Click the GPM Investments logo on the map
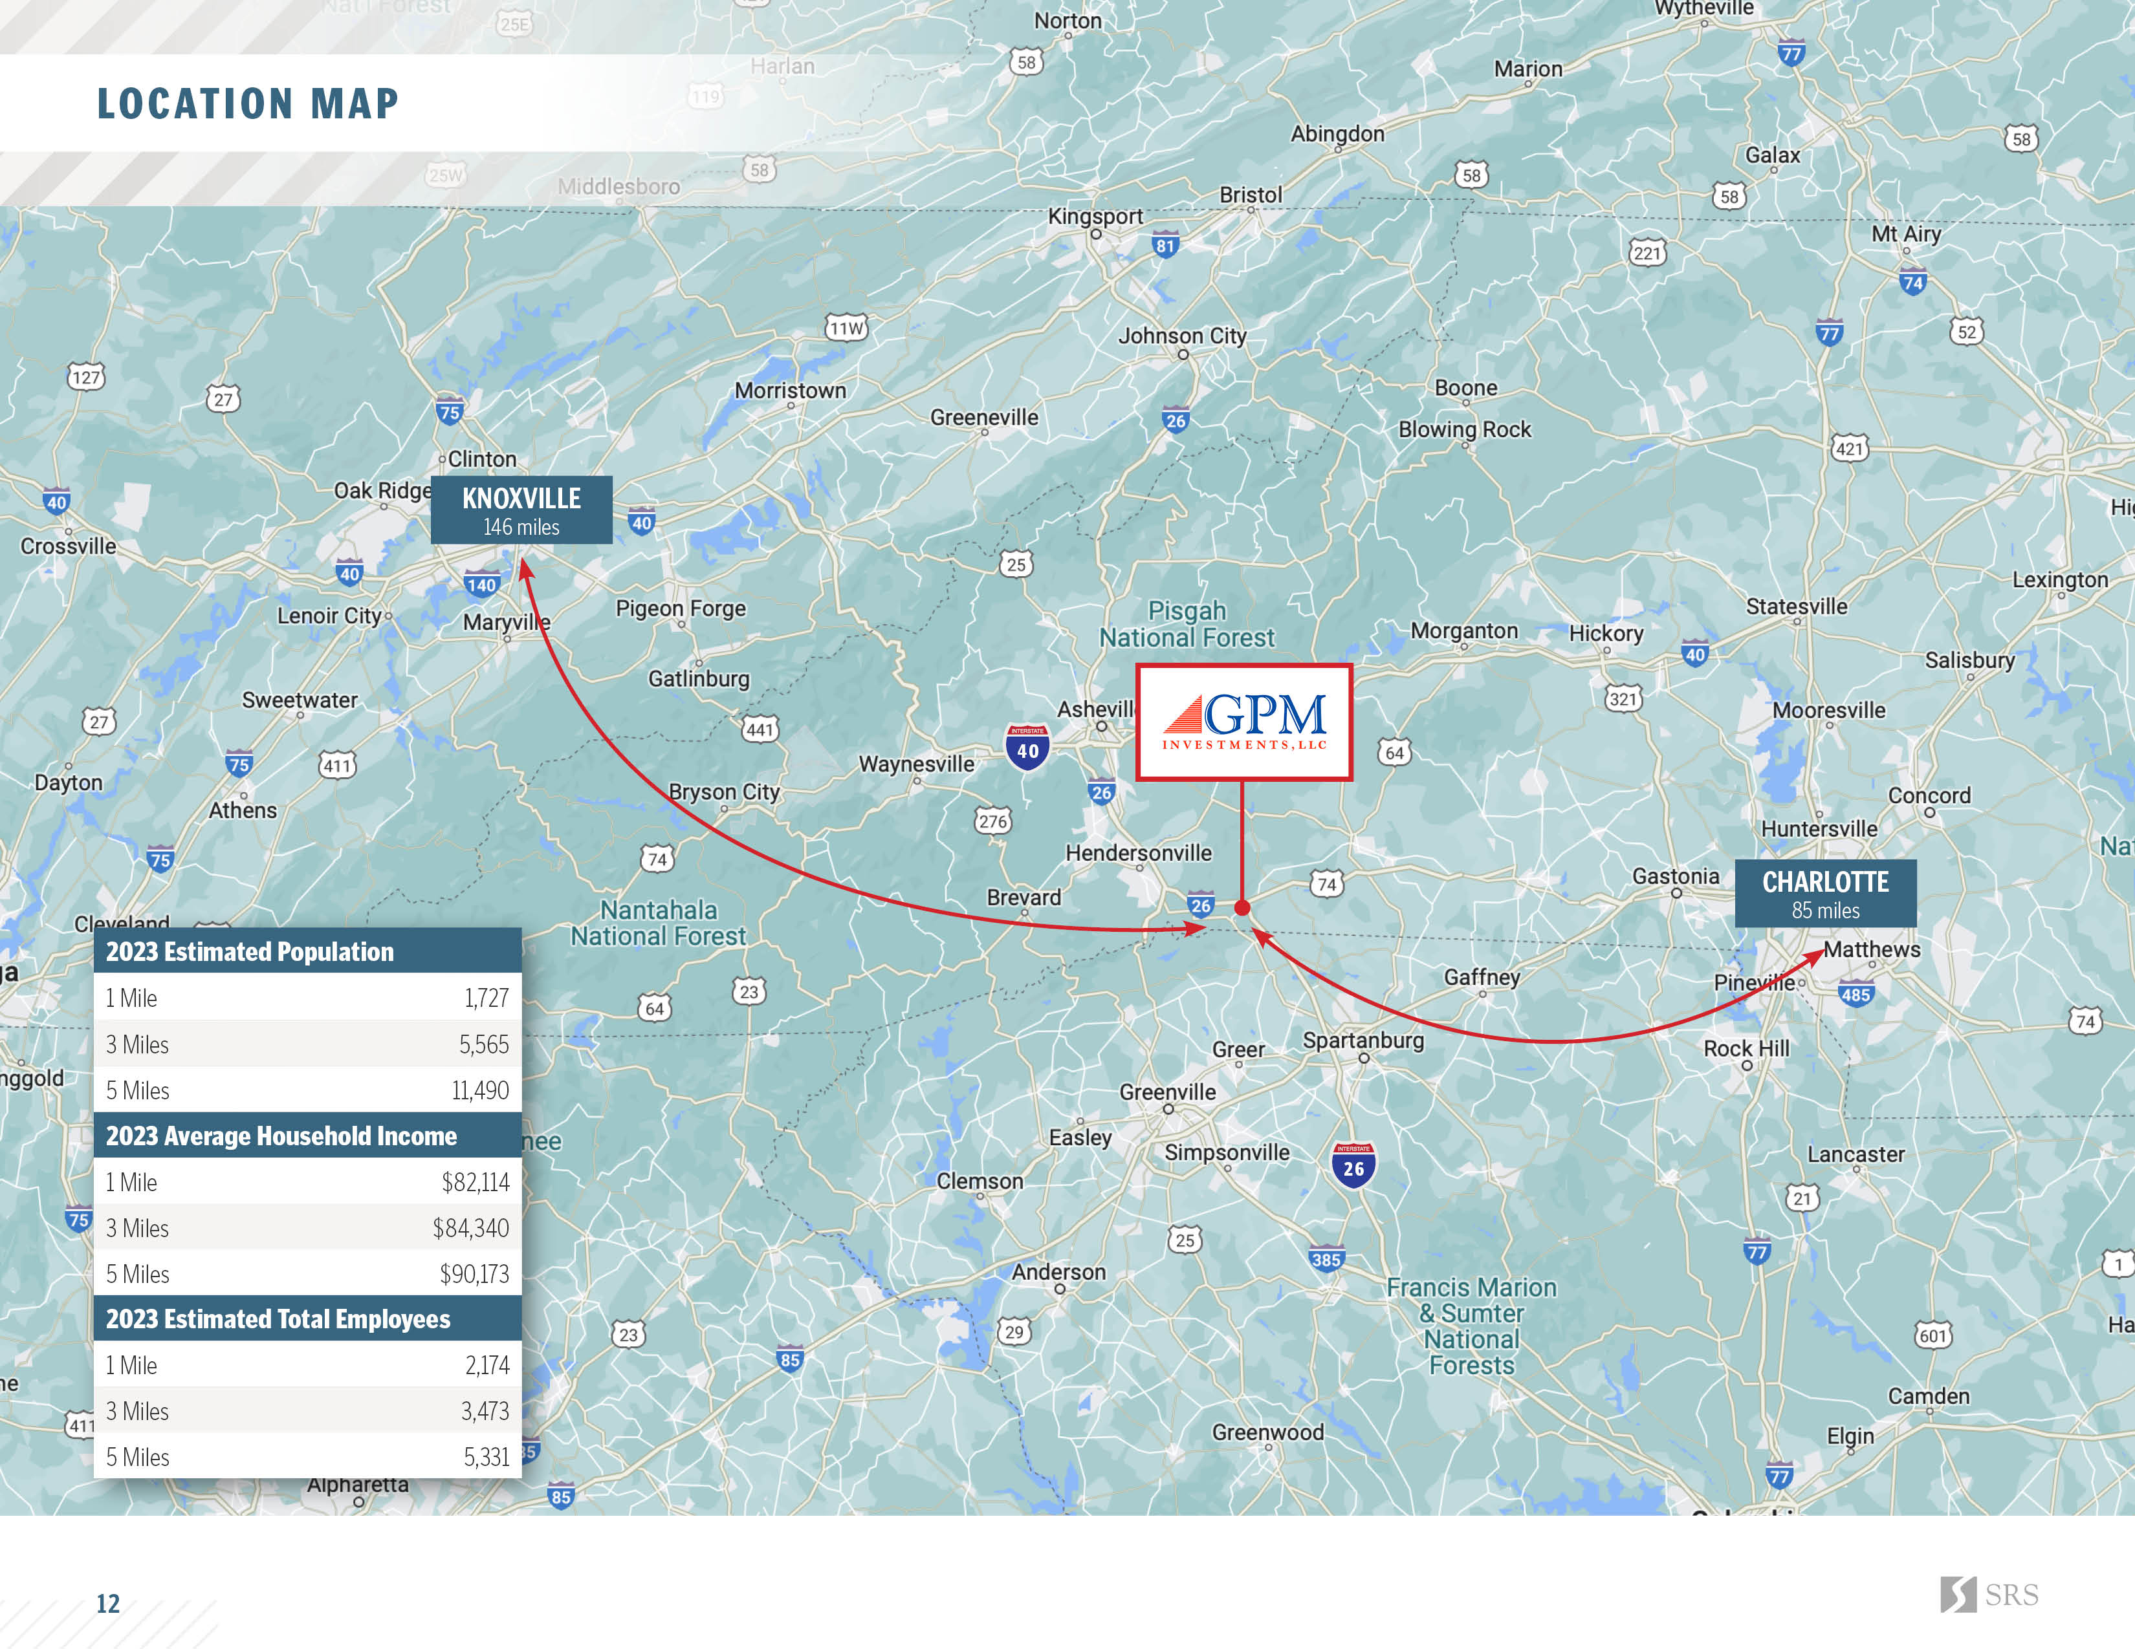 coord(1244,722)
